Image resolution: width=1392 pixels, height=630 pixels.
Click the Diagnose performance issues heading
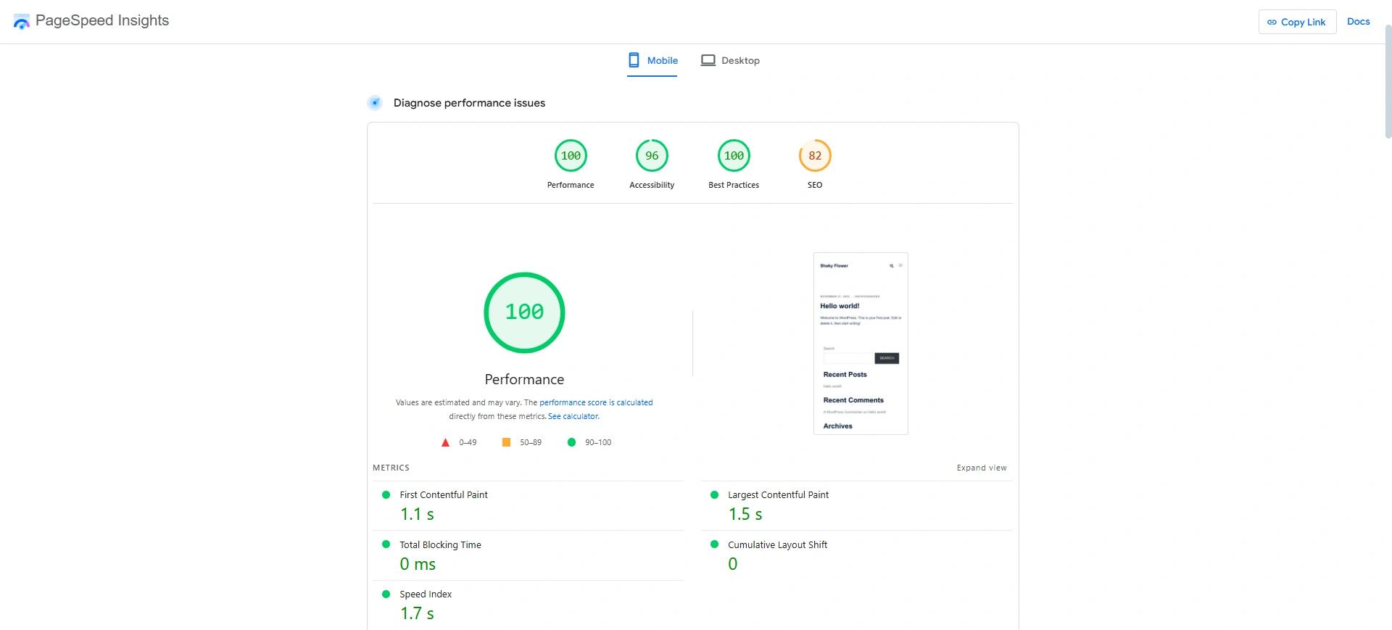point(469,103)
